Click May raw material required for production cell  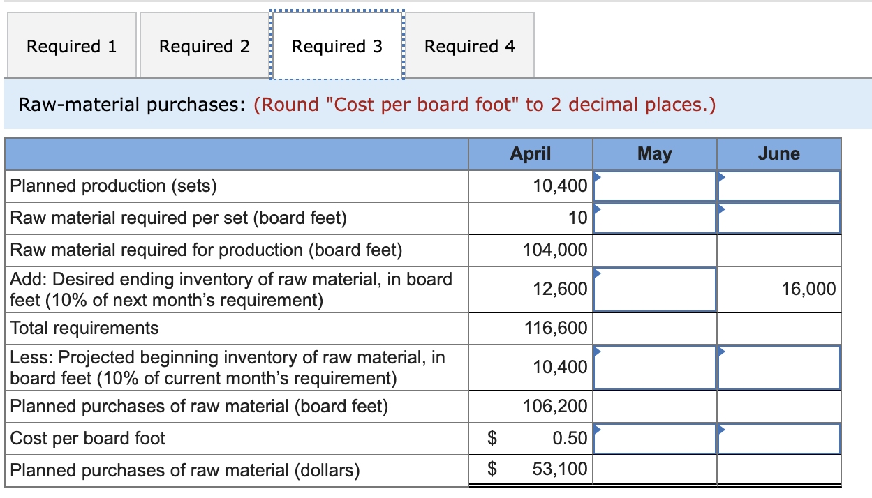point(654,250)
